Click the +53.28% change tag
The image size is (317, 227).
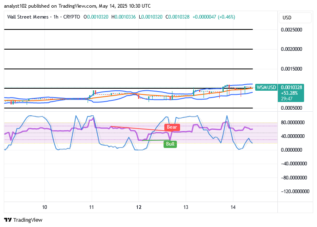coord(289,93)
